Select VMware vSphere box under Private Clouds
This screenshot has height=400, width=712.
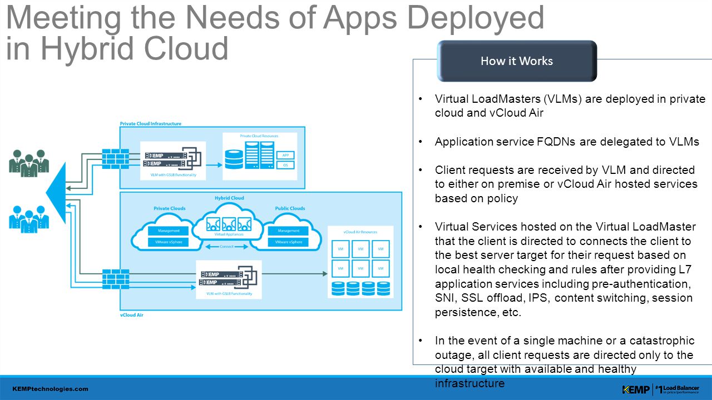pyautogui.click(x=169, y=242)
